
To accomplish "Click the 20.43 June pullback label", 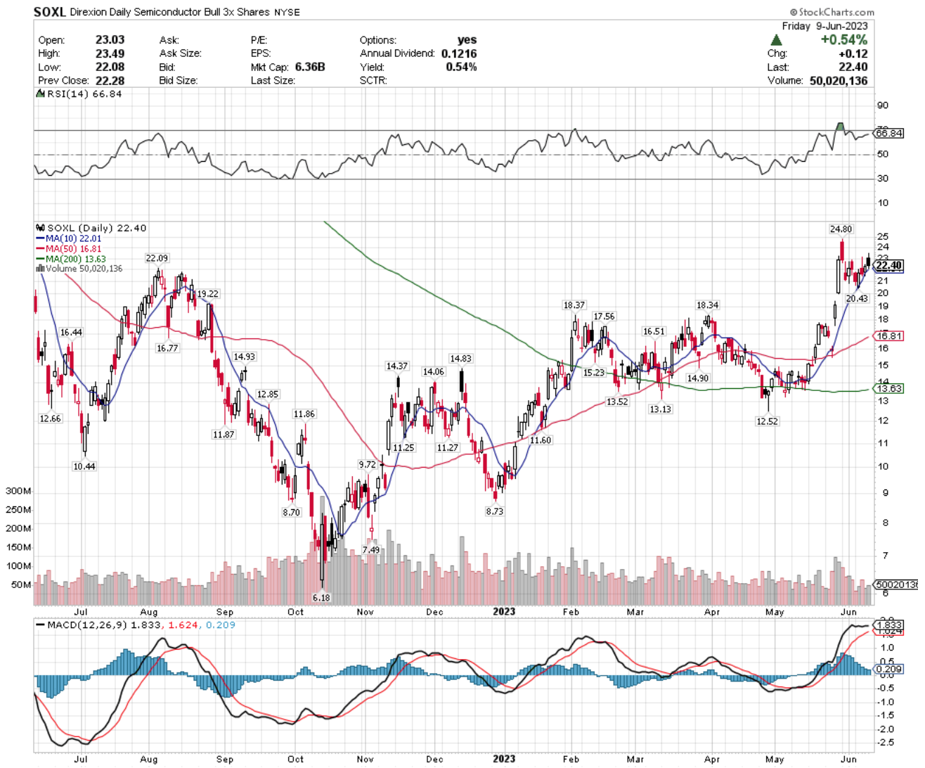I will click(857, 299).
